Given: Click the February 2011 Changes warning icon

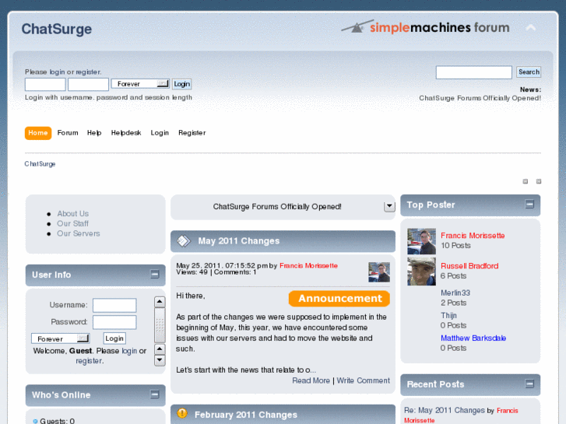Looking at the screenshot, I should point(182,414).
